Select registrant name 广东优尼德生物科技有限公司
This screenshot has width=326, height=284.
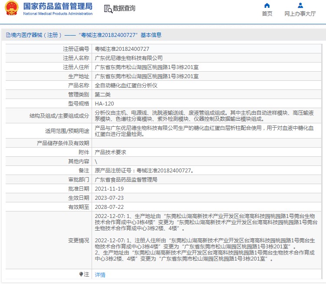pyautogui.click(x=128, y=58)
